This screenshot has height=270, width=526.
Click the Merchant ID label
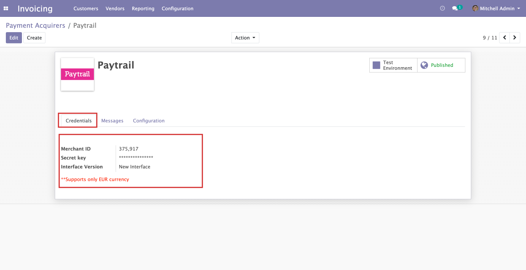coord(76,149)
